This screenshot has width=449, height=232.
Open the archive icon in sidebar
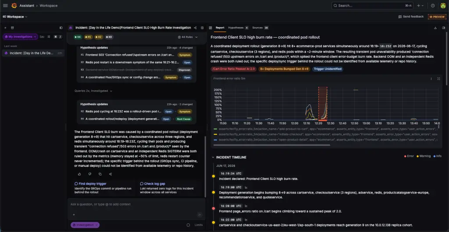pyautogui.click(x=12, y=28)
